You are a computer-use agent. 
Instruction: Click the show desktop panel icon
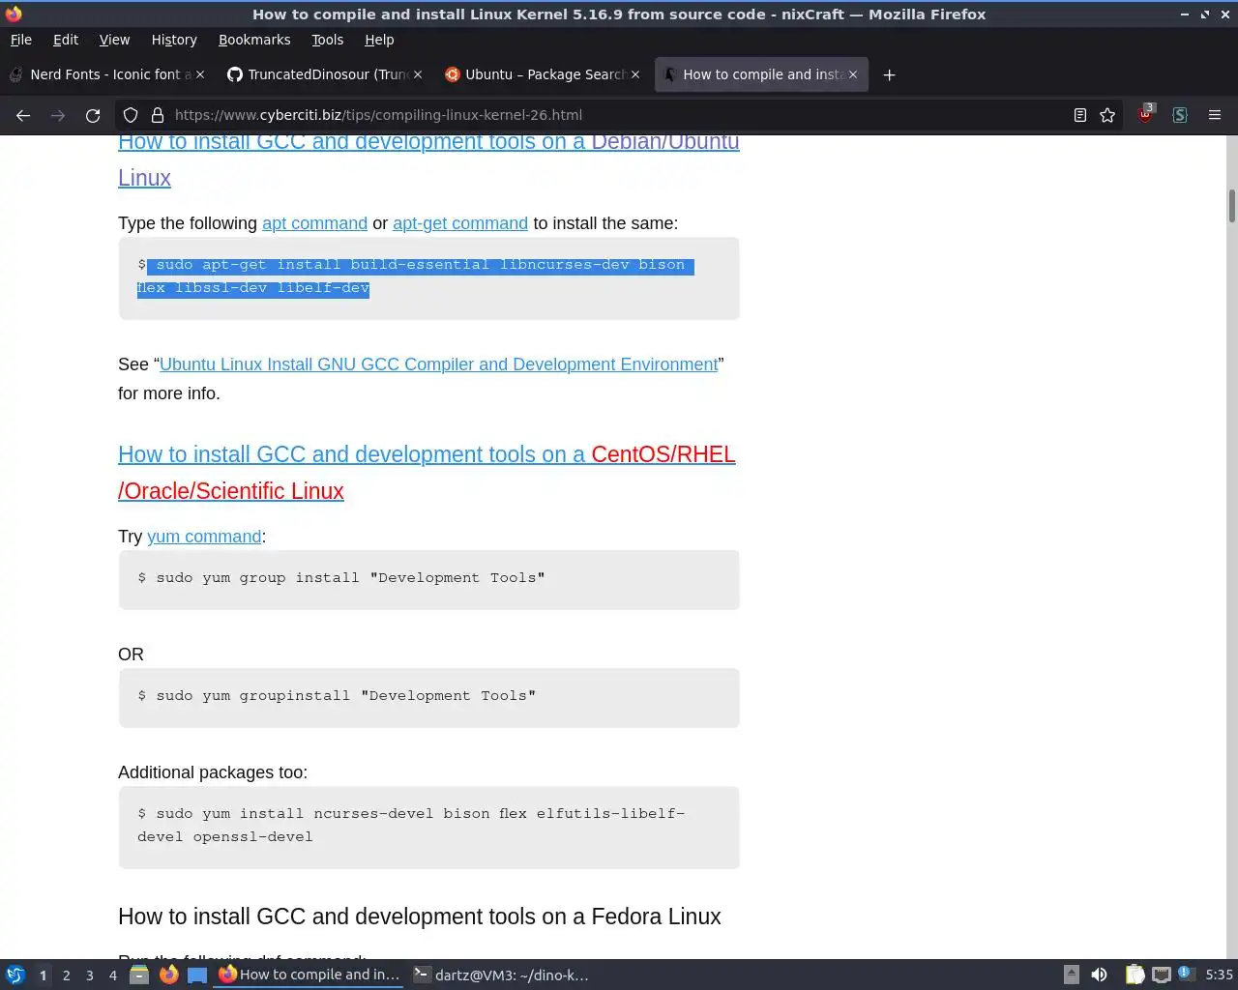(197, 975)
